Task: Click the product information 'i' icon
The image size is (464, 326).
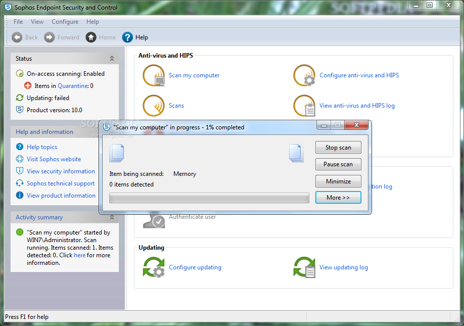Action: pos(20,195)
